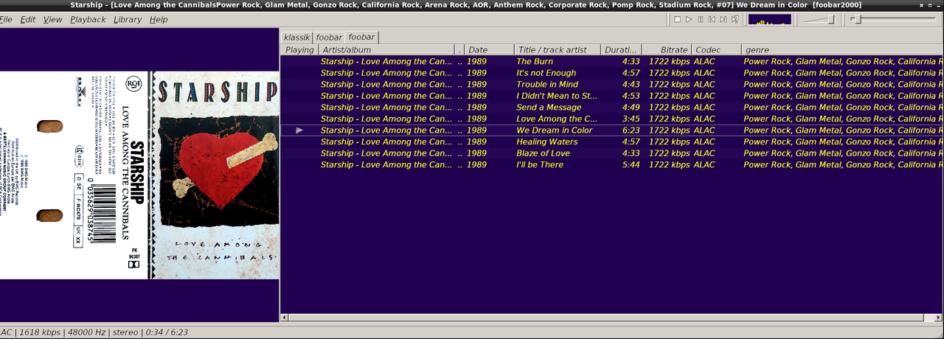Open the Help menu
This screenshot has height=339, width=944.
pyautogui.click(x=159, y=19)
